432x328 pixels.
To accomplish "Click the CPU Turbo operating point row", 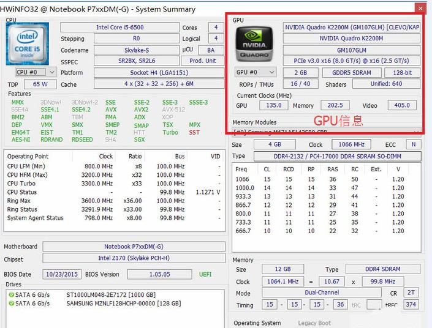I will coord(114,183).
